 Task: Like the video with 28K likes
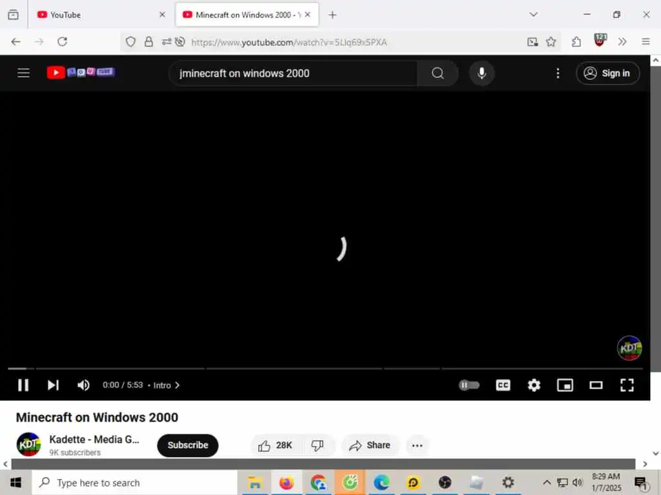(275, 445)
